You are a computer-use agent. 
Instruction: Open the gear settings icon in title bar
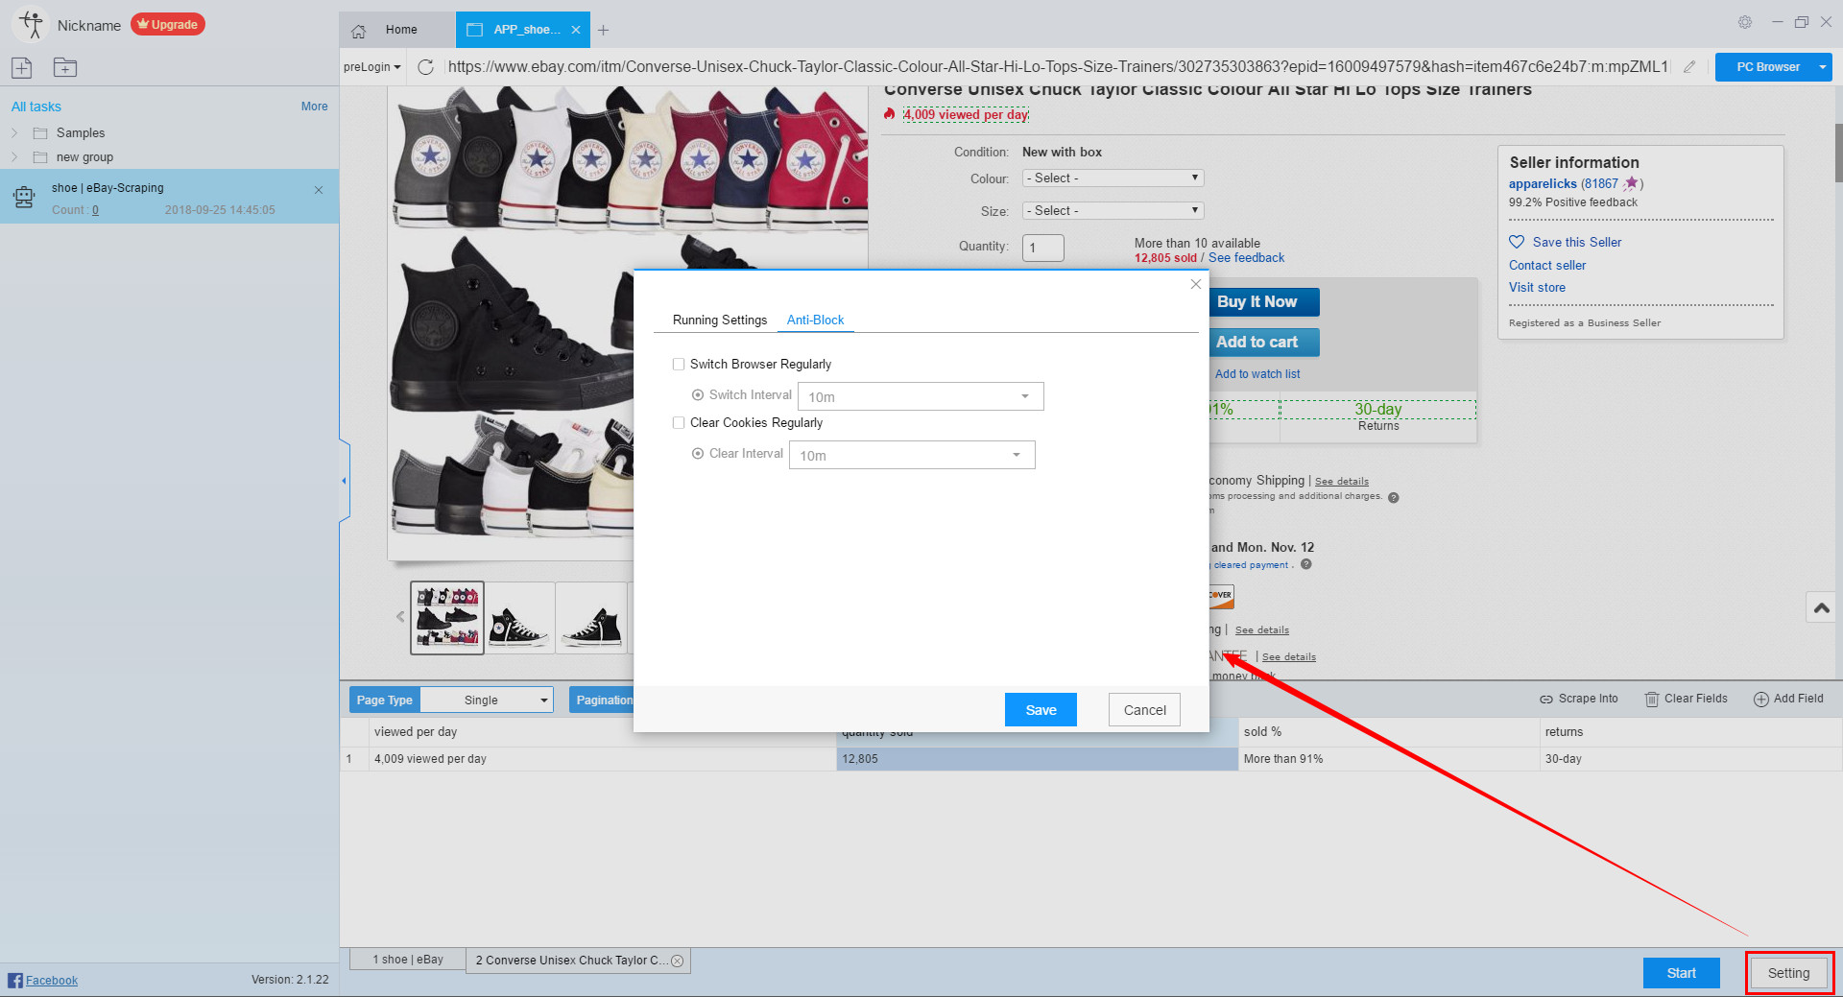click(x=1745, y=22)
